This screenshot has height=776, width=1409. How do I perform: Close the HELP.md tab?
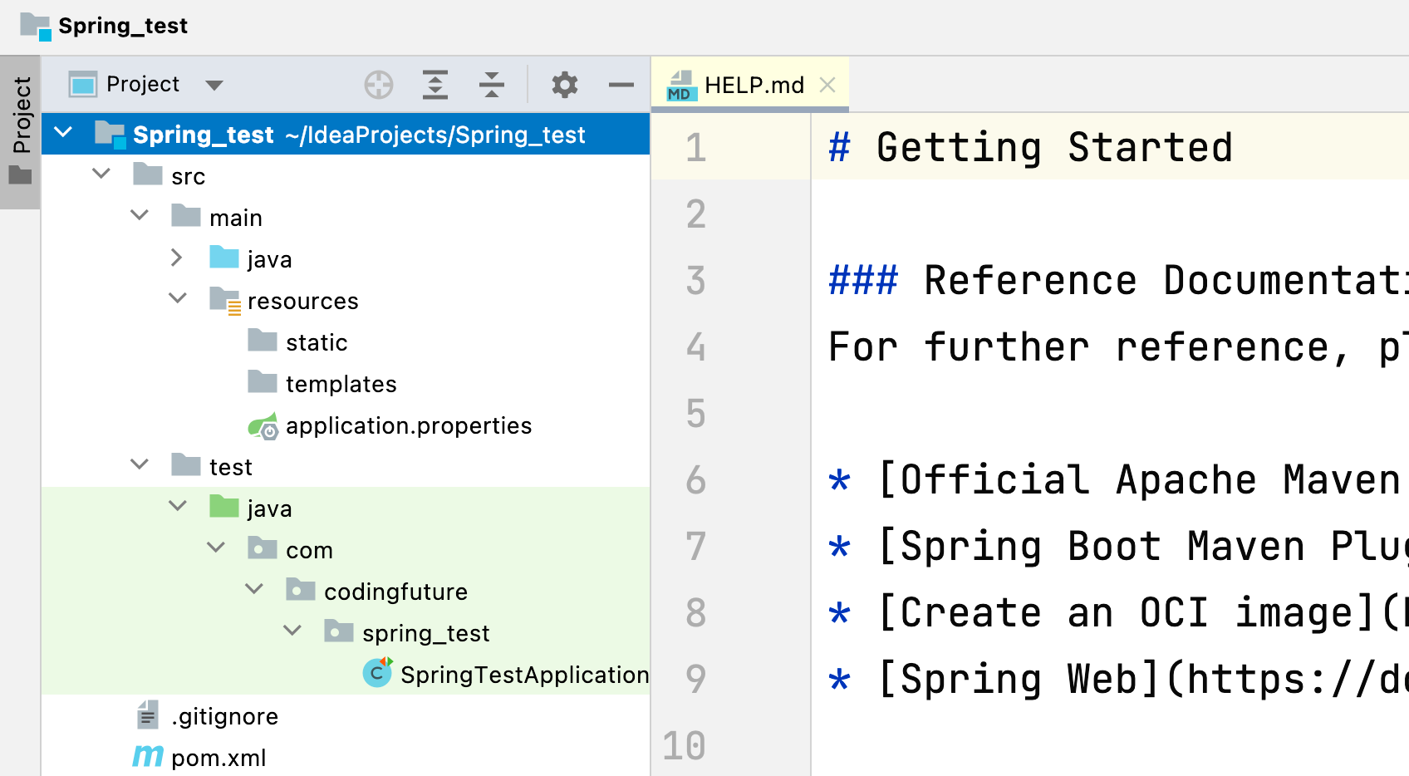[x=827, y=85]
